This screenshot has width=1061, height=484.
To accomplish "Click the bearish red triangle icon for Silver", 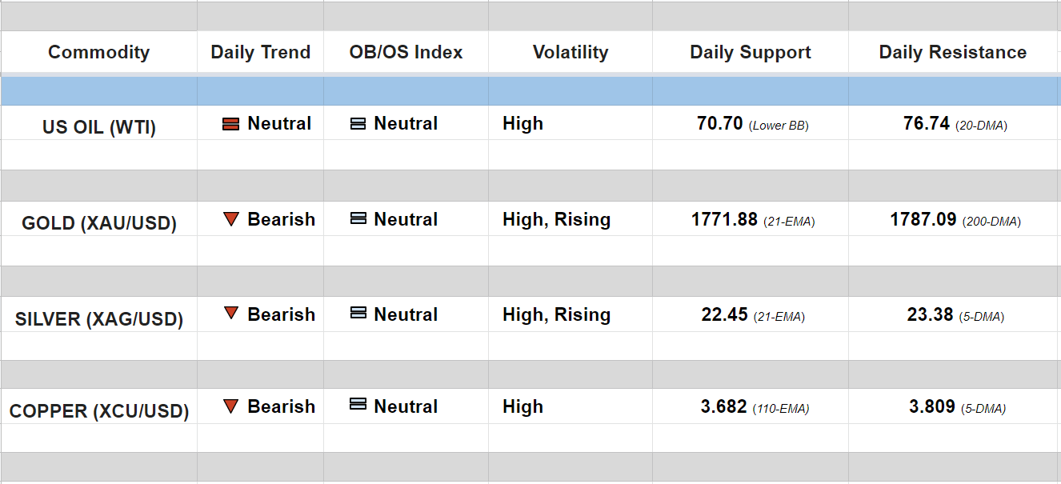I will (x=231, y=314).
